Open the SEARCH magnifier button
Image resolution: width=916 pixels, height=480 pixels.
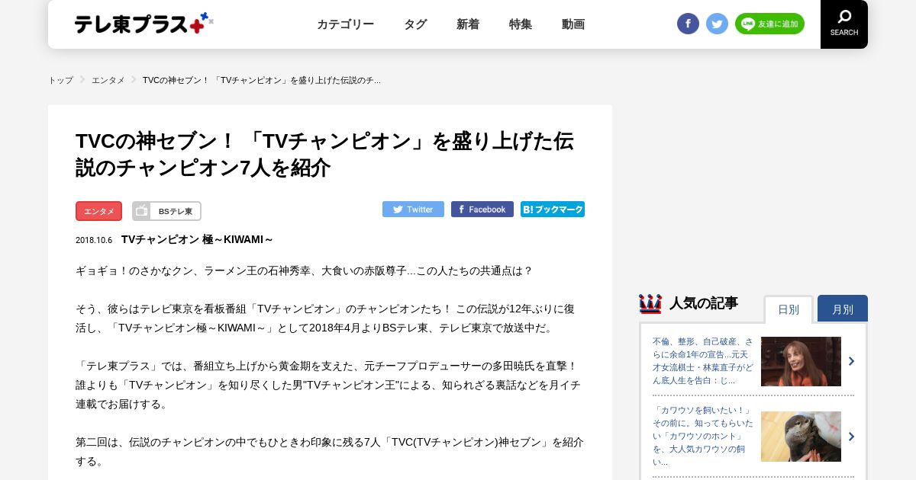point(844,24)
